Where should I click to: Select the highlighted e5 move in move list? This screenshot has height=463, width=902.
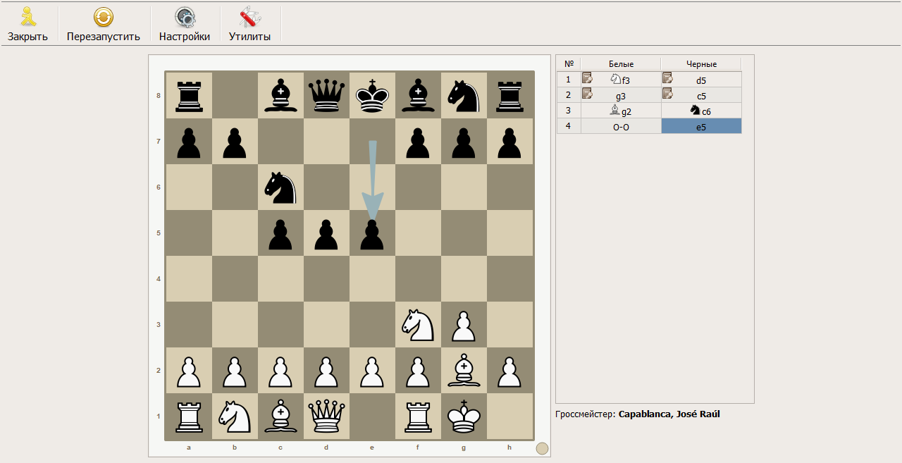coord(700,126)
